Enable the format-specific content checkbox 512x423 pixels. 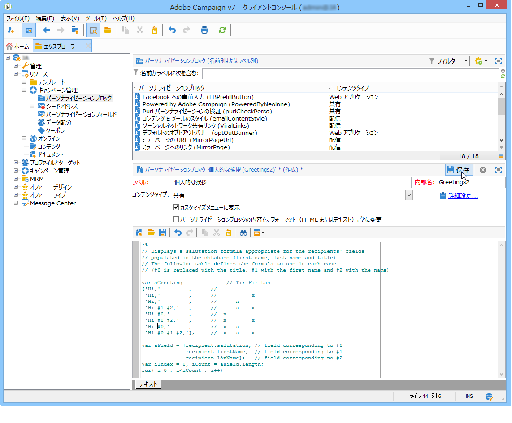pos(176,220)
